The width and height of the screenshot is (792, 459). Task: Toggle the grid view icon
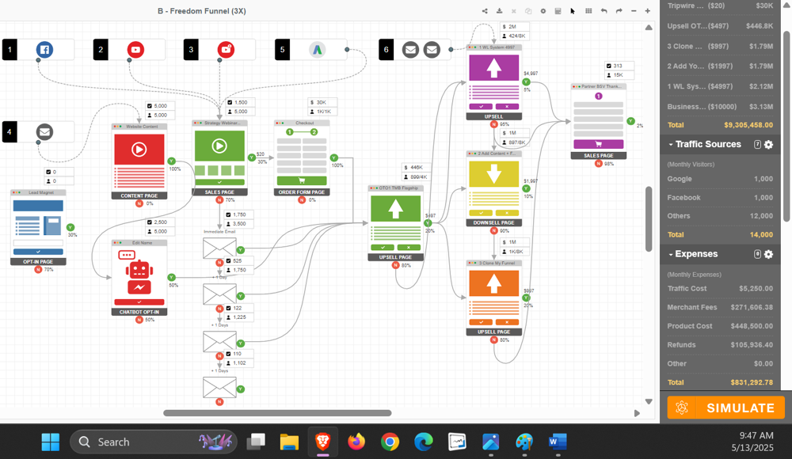(x=588, y=11)
